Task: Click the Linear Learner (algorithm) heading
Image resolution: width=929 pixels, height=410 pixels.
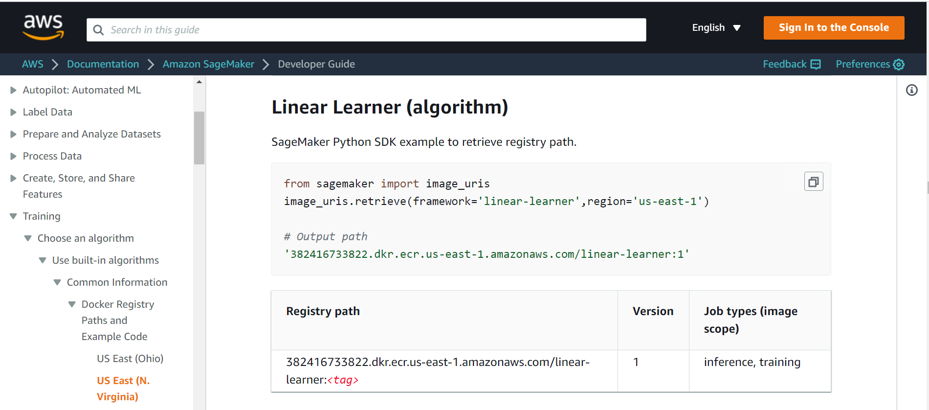Action: 390,107
